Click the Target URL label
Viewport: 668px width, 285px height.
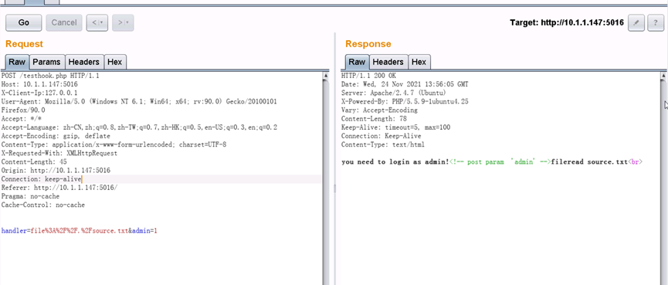pyautogui.click(x=567, y=22)
